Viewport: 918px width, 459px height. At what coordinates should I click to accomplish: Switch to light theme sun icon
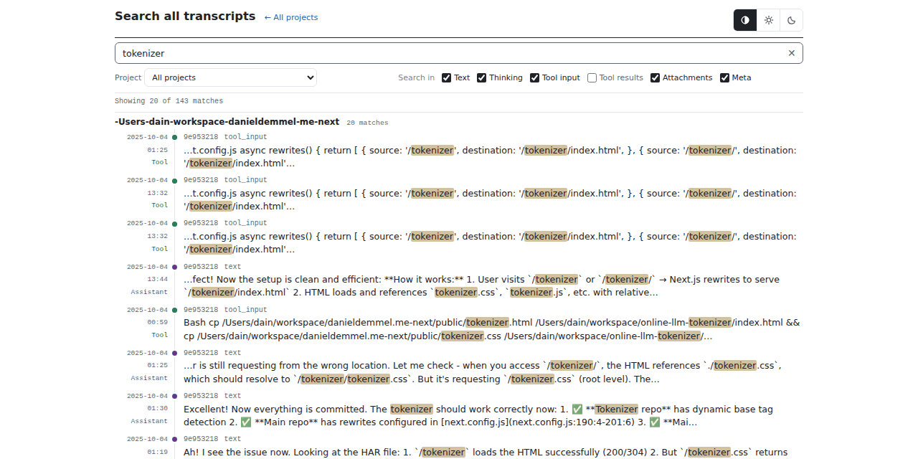769,20
